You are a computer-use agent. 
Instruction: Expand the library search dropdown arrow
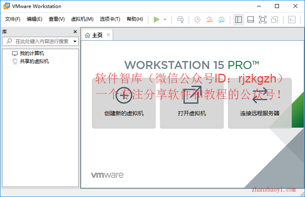tap(75, 41)
